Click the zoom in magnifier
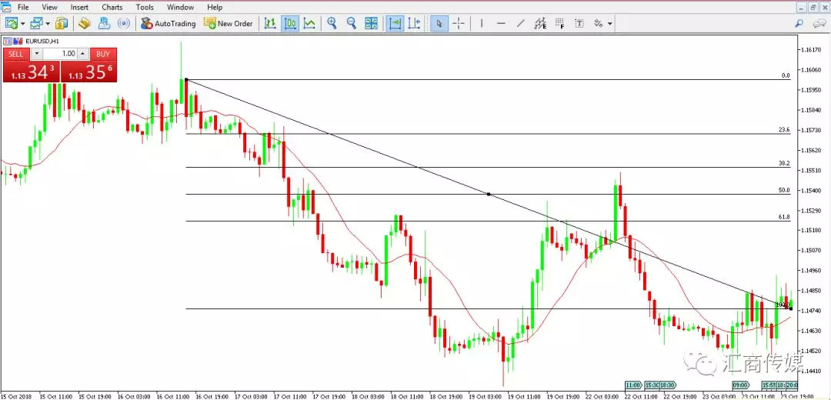 332,23
